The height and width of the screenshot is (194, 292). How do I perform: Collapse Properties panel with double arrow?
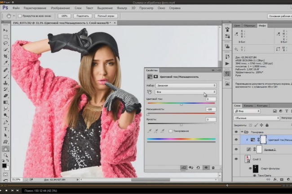click(213, 70)
